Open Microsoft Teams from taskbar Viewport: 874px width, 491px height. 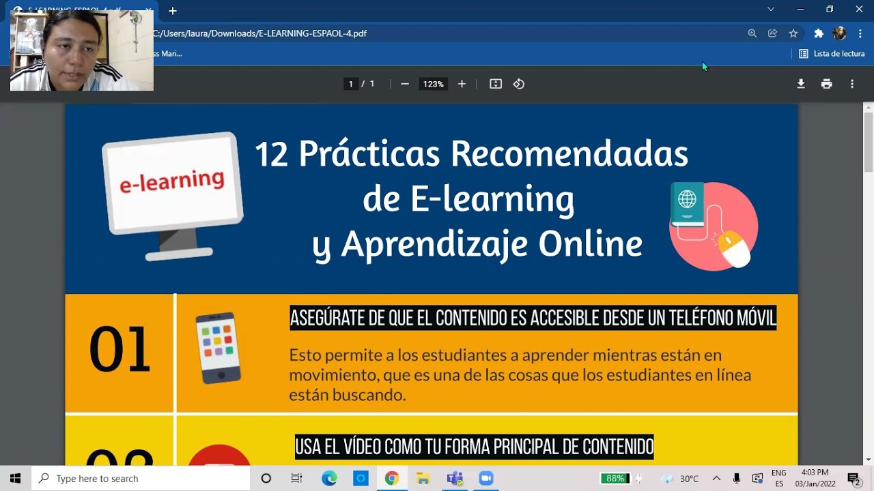point(455,478)
